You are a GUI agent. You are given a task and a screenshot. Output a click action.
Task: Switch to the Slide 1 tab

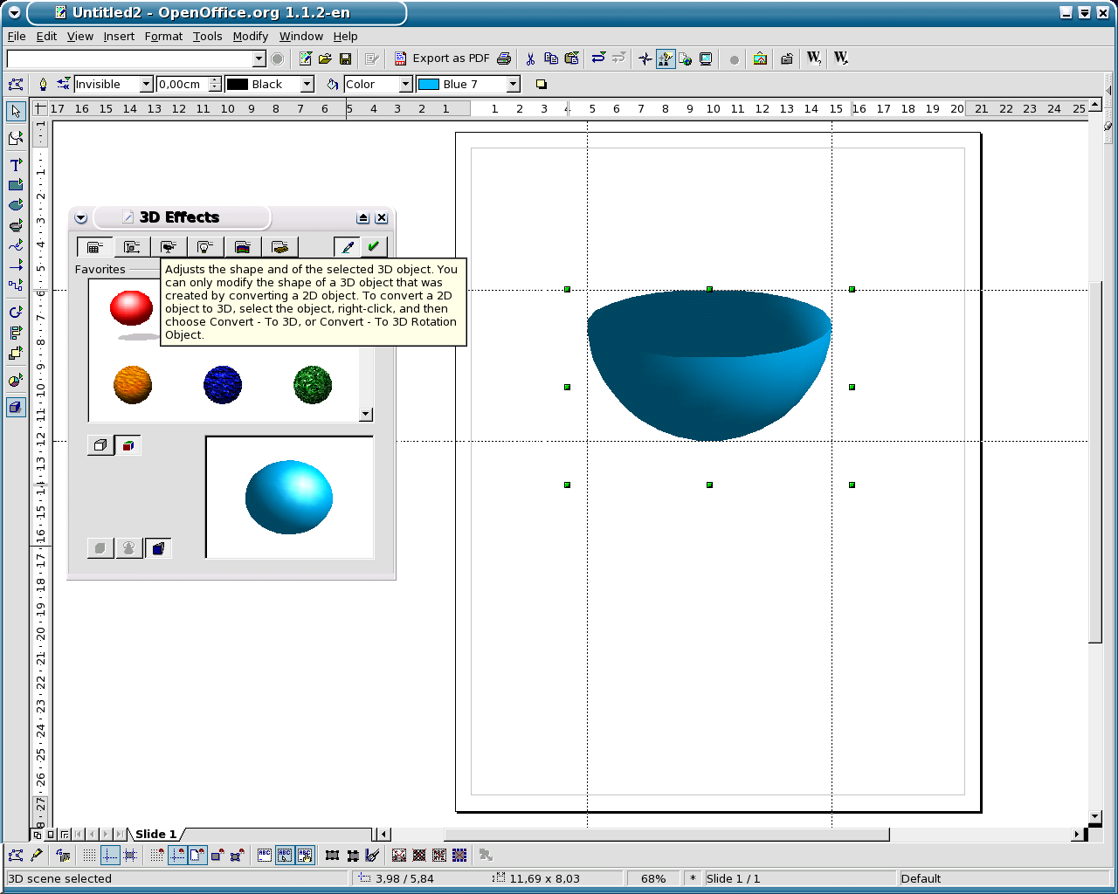tap(155, 834)
